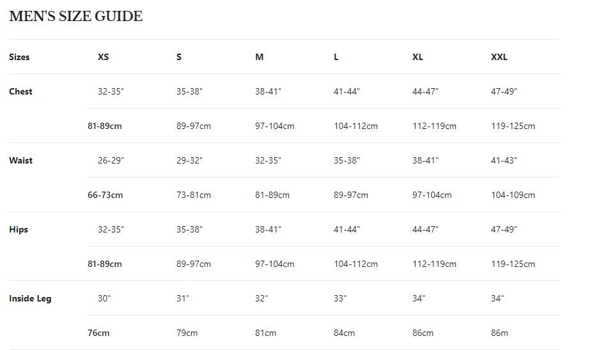Click the 76cm inside leg value
The image size is (601, 350).
point(98,333)
